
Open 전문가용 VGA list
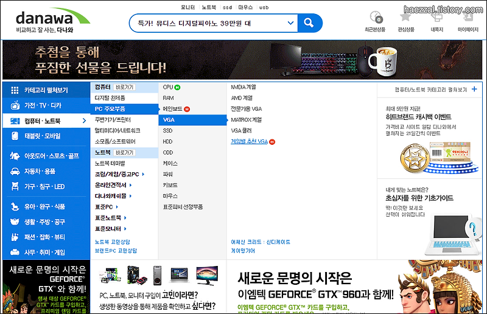pos(247,109)
